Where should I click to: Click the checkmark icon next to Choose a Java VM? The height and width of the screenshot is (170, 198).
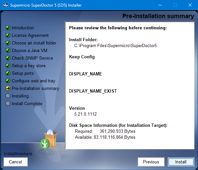[x=8, y=51]
